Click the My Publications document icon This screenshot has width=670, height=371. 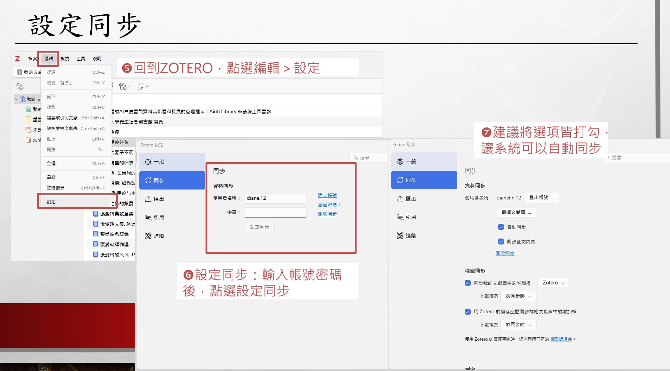(29, 109)
